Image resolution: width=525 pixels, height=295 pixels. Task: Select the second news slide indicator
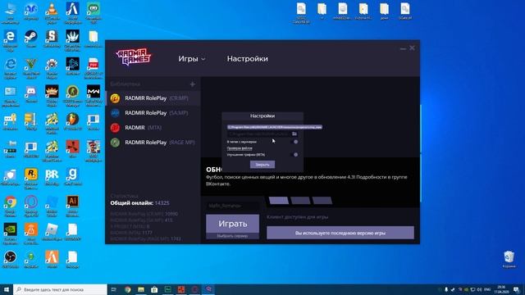pos(300,200)
